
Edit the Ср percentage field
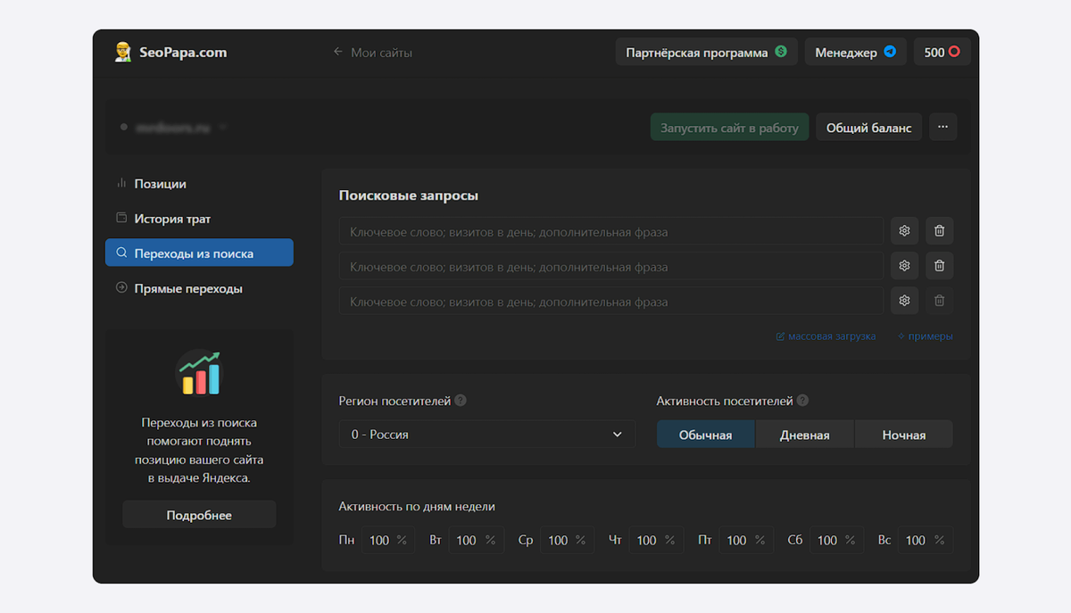pyautogui.click(x=567, y=540)
